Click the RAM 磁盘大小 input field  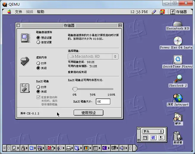pos(103,101)
